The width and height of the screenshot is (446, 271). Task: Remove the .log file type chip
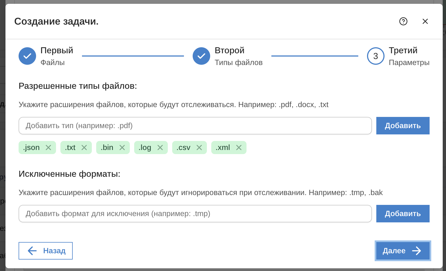pyautogui.click(x=161, y=147)
